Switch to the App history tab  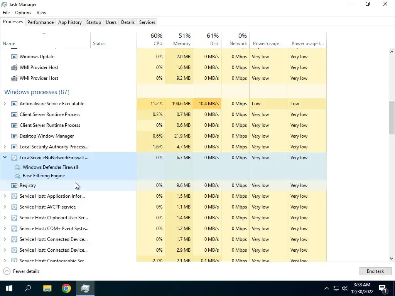click(70, 22)
